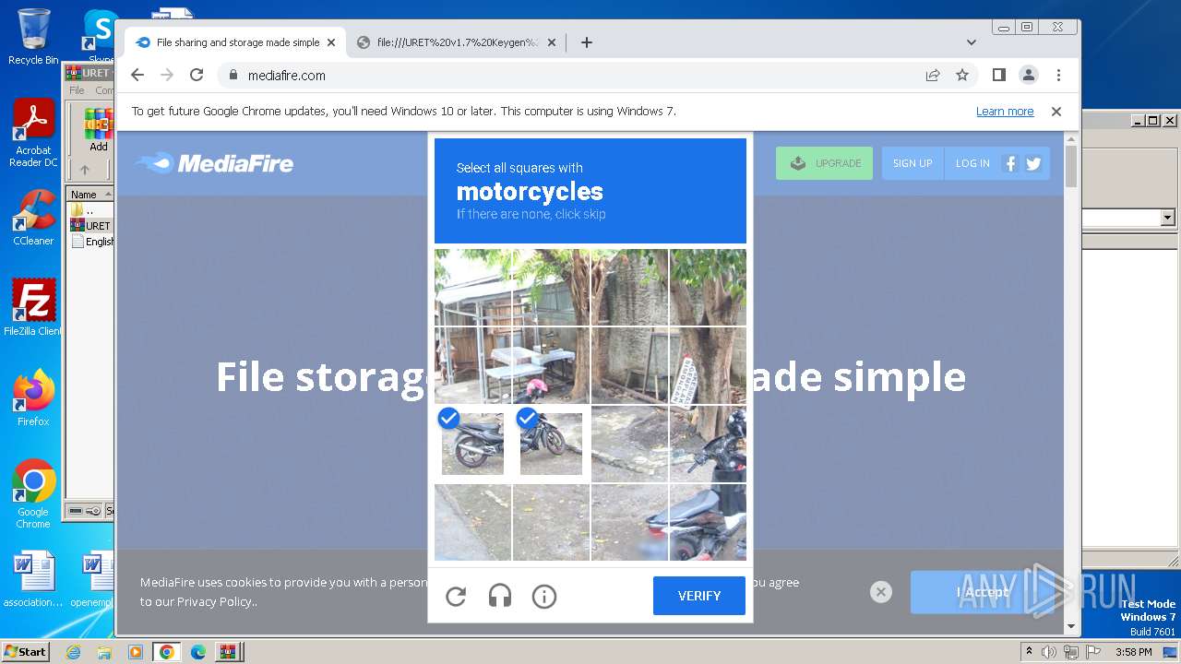The width and height of the screenshot is (1181, 664).
Task: Click the UPGRADE button
Action: pos(824,163)
